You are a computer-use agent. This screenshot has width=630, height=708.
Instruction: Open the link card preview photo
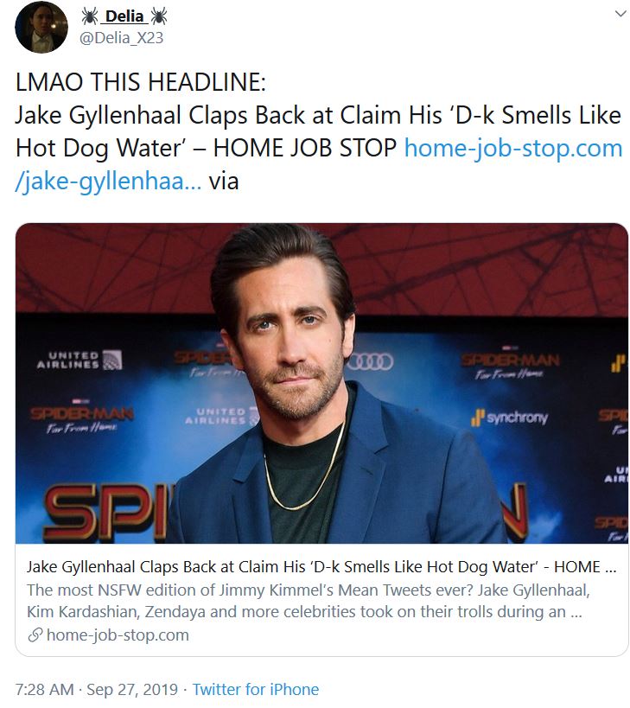tap(321, 383)
